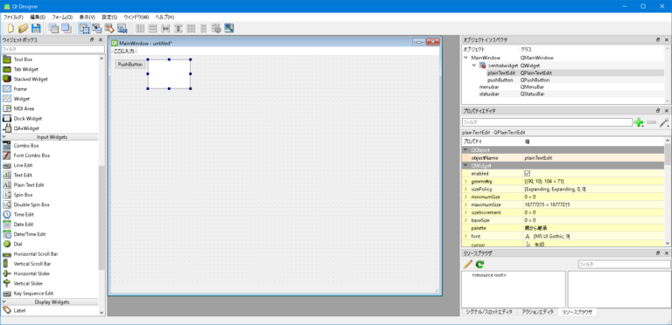Expand the sizePolicy property row
The height and width of the screenshot is (325, 672).
465,189
